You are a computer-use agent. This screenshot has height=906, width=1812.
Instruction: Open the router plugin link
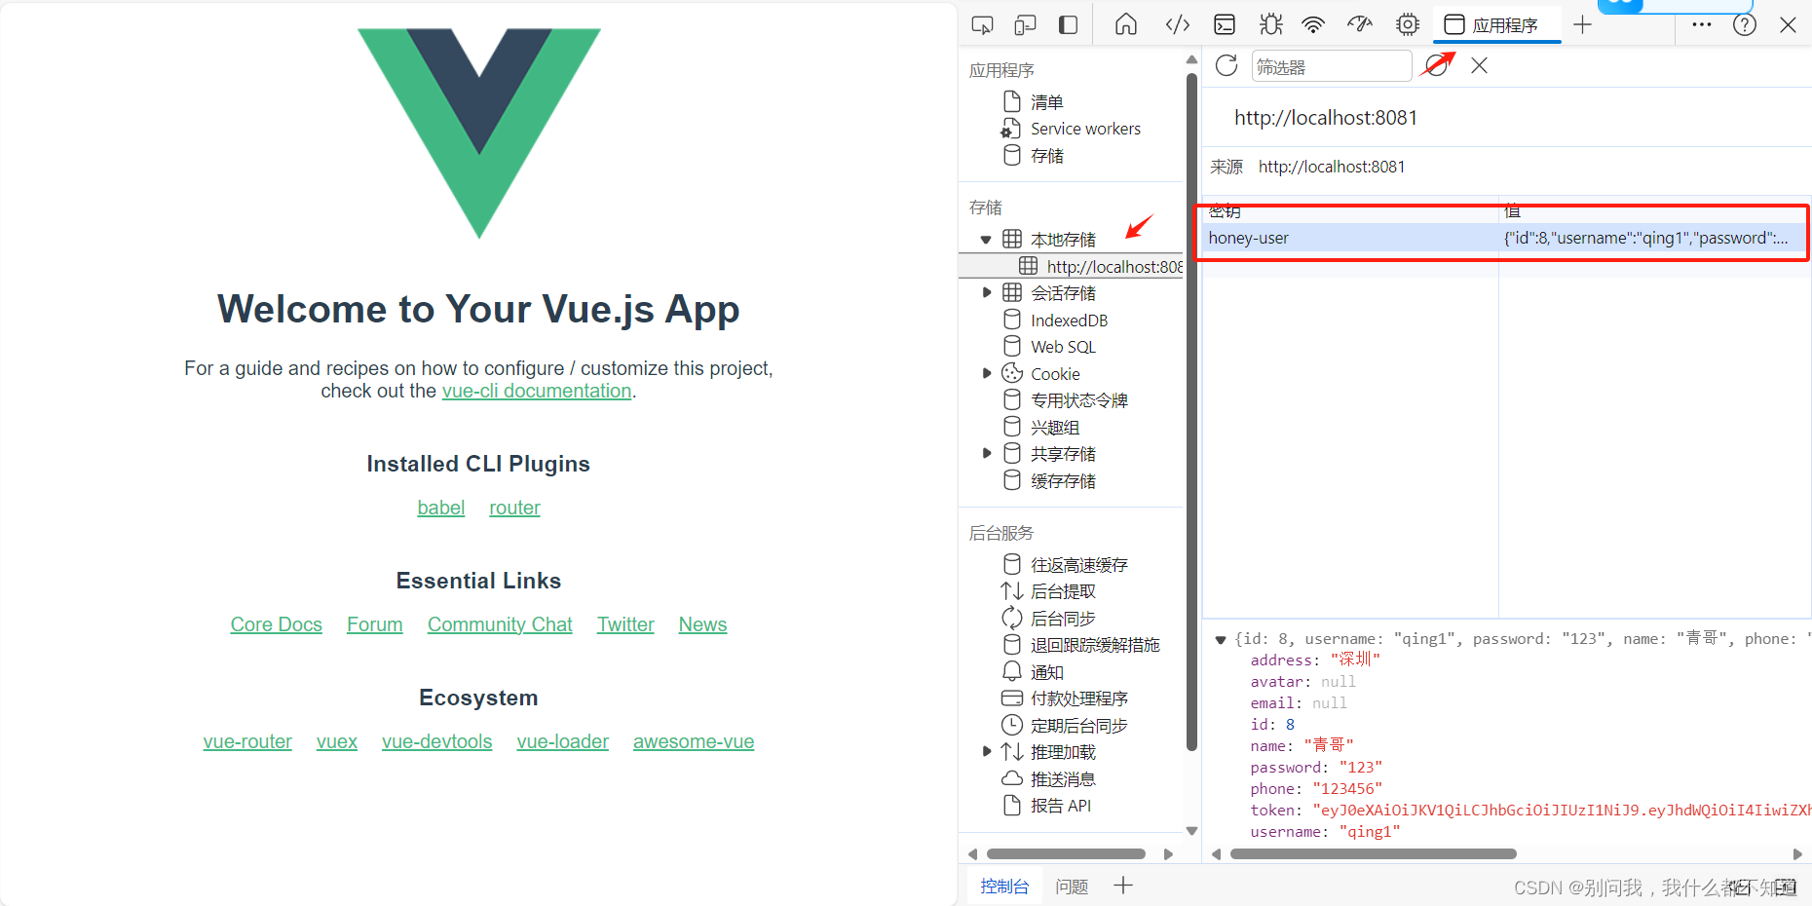click(x=514, y=508)
